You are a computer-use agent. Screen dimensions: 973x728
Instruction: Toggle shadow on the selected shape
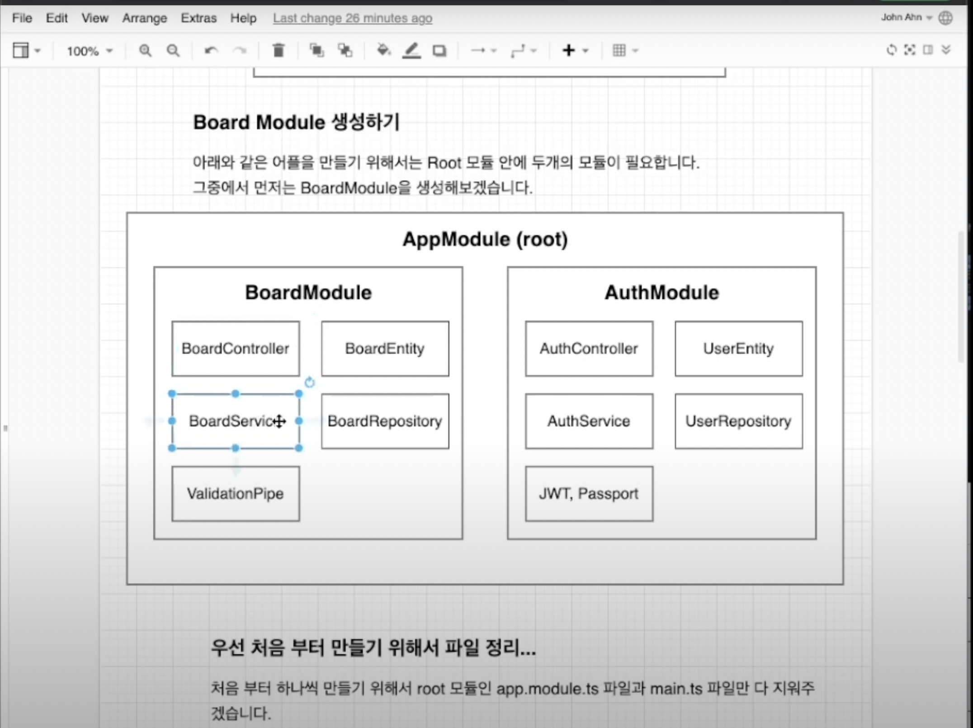tap(439, 51)
